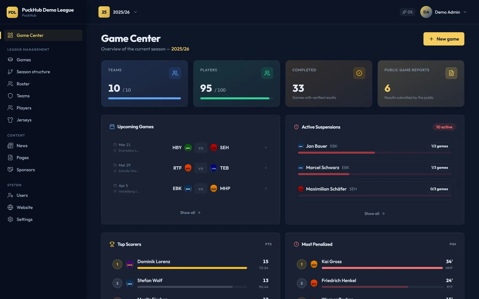The width and height of the screenshot is (479, 299).
Task: Click the Most Penalized clock icon
Action: coord(296,244)
